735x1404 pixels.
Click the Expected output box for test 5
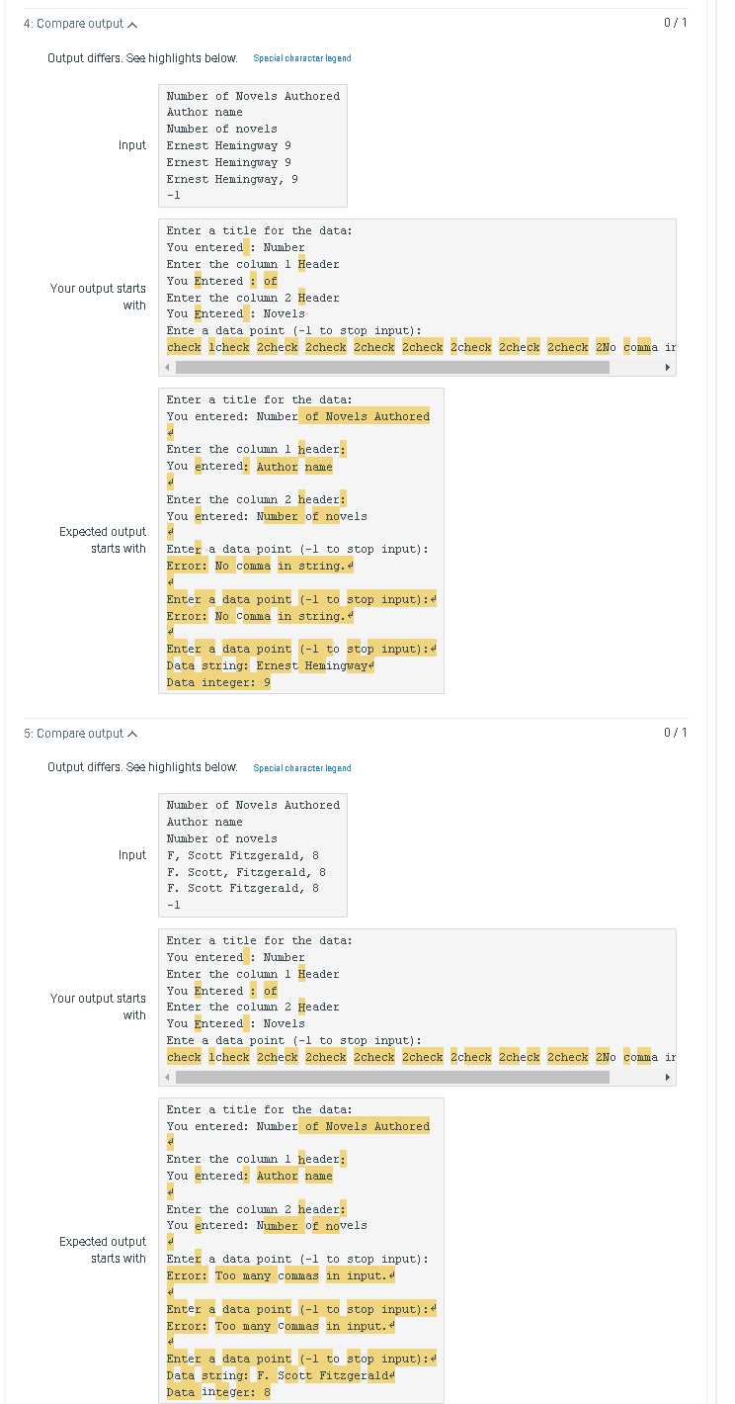pyautogui.click(x=300, y=1249)
